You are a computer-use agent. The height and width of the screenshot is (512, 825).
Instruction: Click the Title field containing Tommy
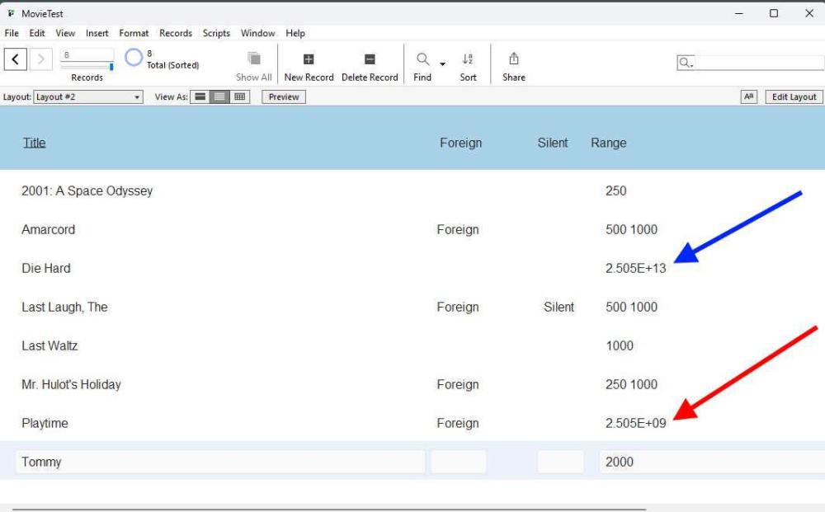pyautogui.click(x=220, y=462)
